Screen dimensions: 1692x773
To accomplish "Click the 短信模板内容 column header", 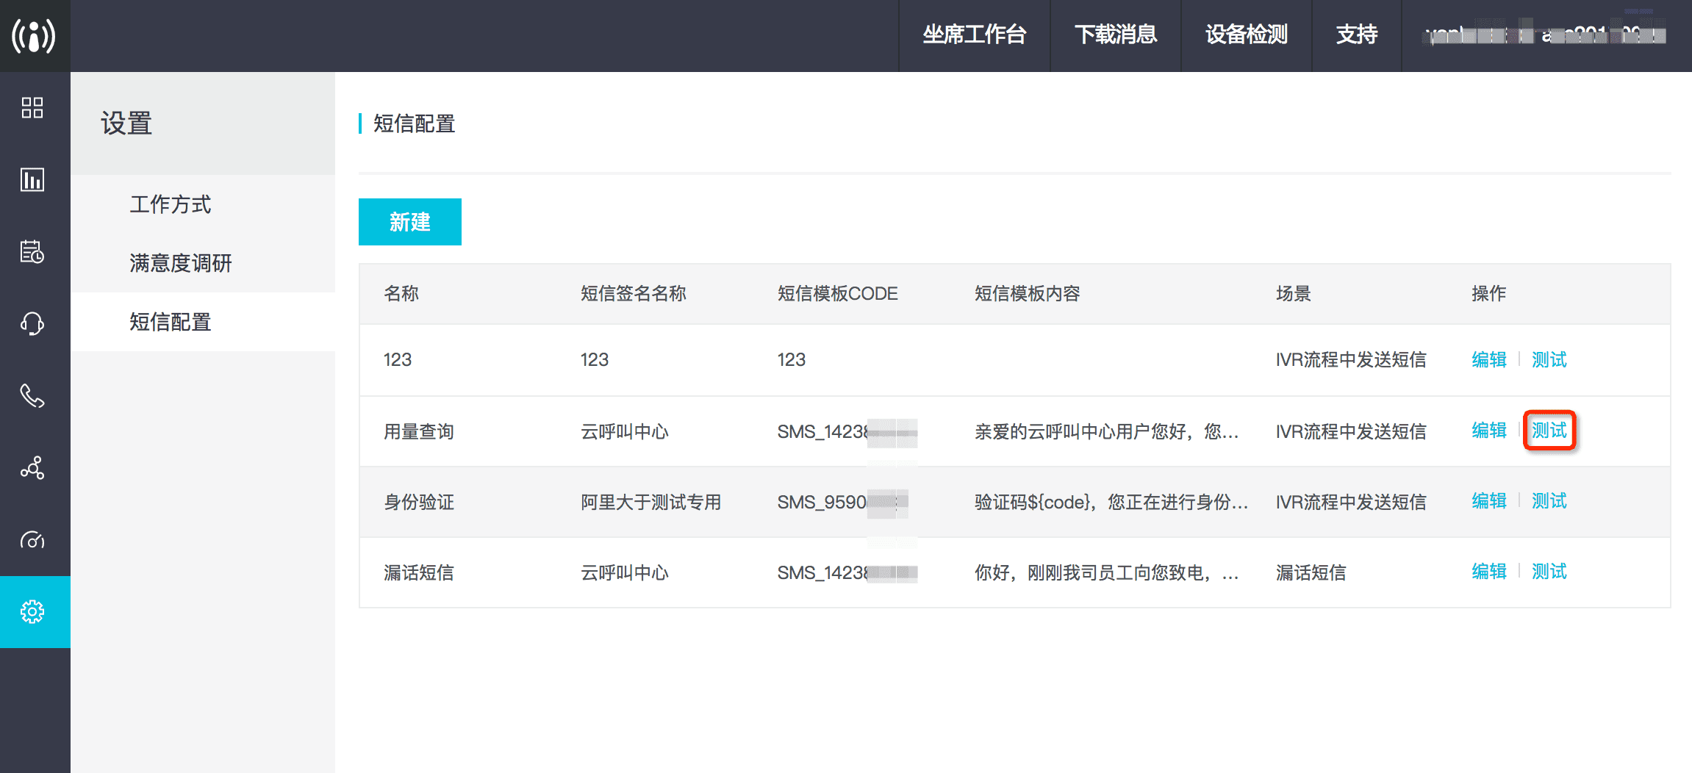I will tap(1028, 294).
